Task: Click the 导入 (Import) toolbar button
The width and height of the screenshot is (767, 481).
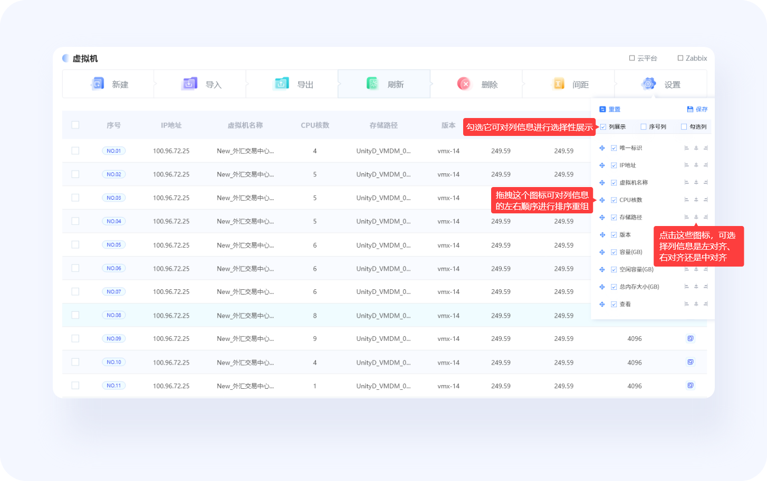Action: [x=200, y=84]
